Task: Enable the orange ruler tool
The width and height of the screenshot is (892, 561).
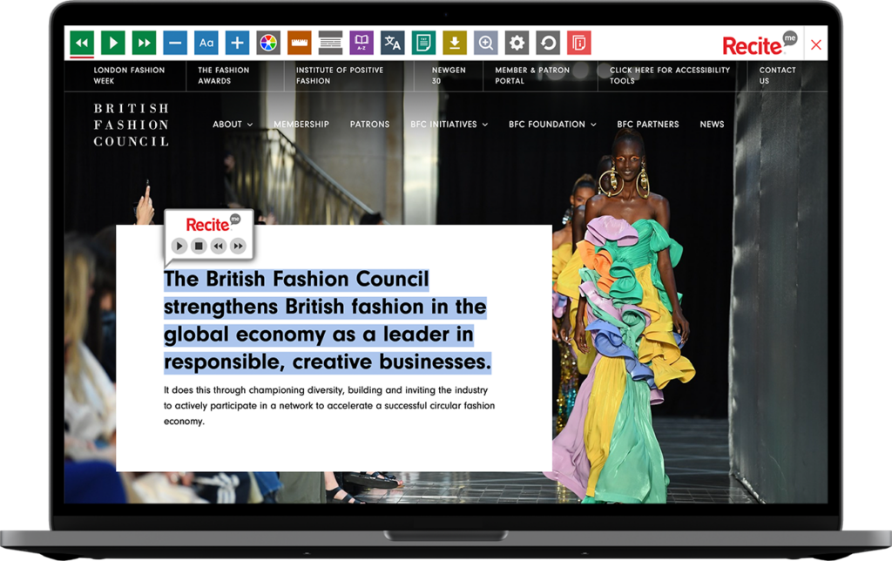Action: [x=300, y=43]
